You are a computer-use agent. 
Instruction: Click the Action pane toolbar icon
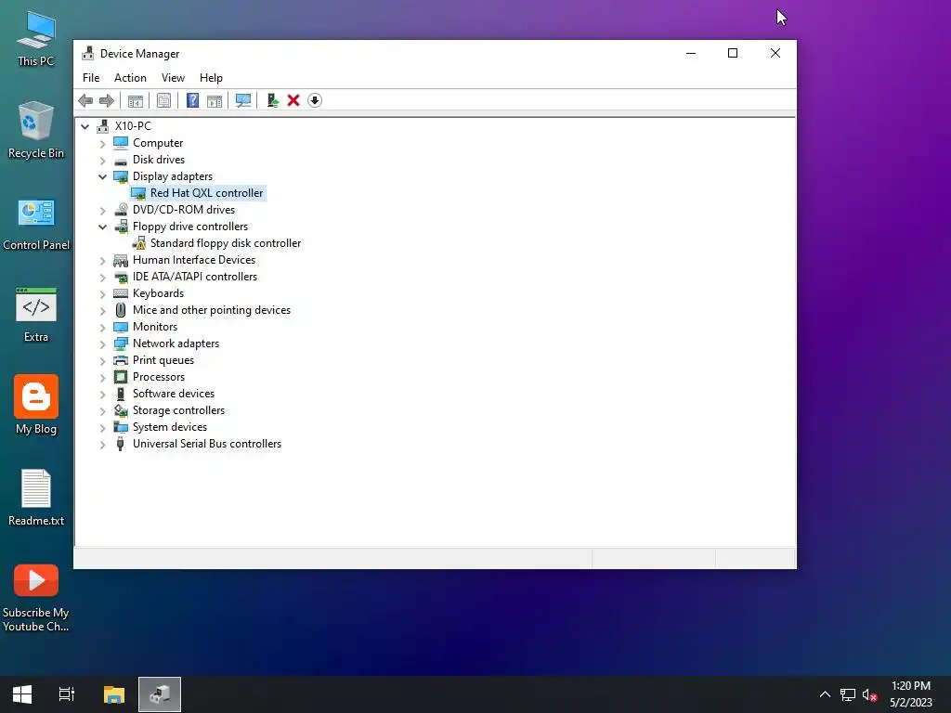[x=215, y=100]
